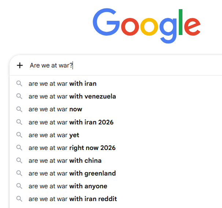
Task: Click the plus icon in search bar
Action: pos(20,65)
